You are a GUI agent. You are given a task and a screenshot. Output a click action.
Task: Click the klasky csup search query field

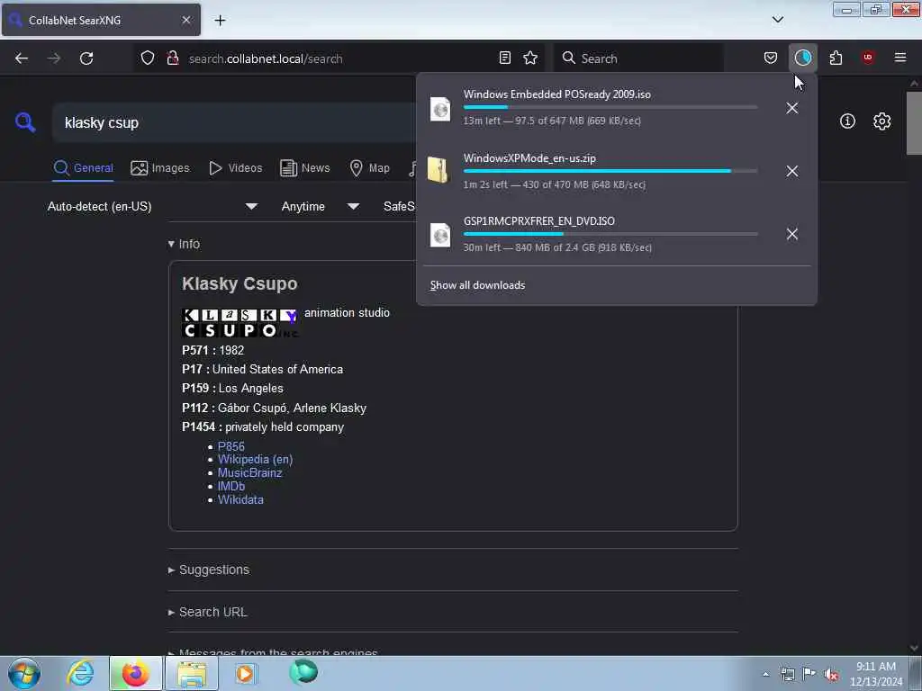tap(235, 122)
